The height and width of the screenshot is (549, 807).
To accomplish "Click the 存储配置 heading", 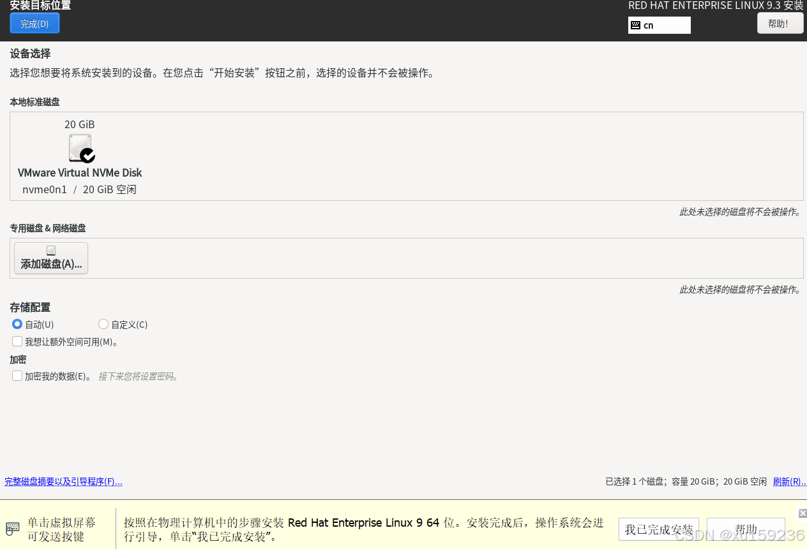I will point(30,307).
